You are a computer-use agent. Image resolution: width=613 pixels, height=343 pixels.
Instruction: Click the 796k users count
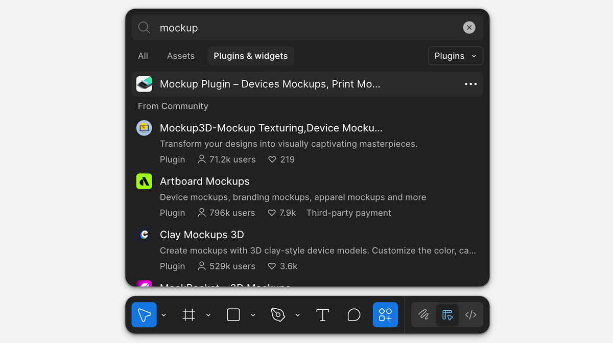point(226,213)
